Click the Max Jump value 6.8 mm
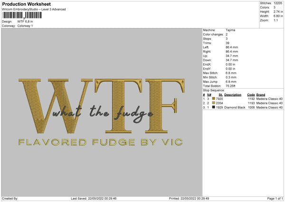The width and height of the screenshot is (285, 202). [x=231, y=82]
